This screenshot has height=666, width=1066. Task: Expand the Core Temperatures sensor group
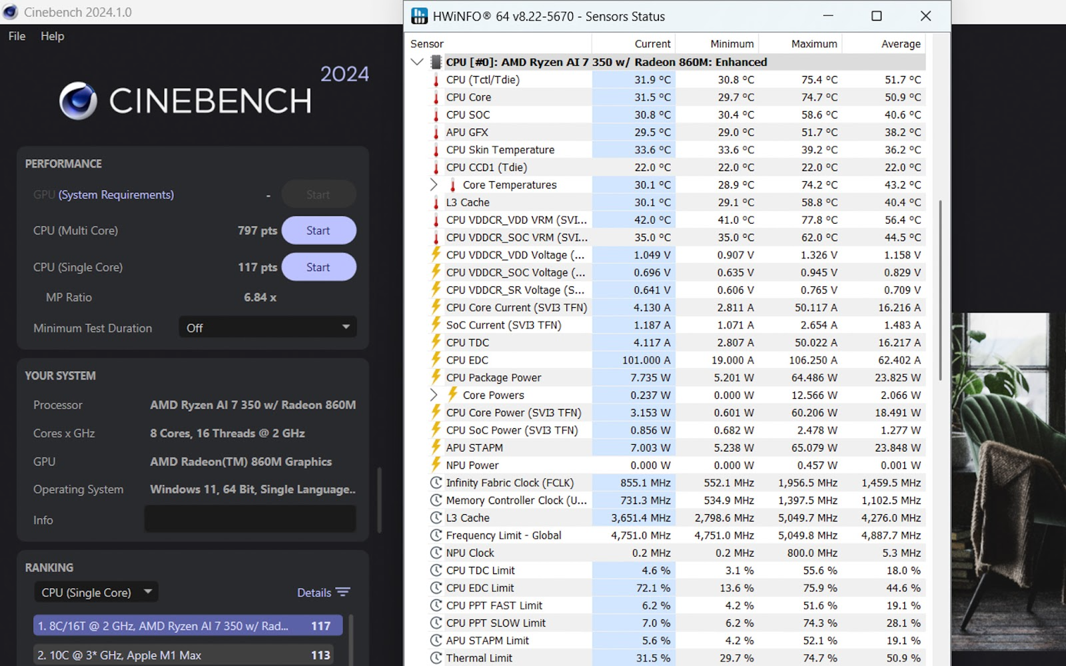coord(434,184)
